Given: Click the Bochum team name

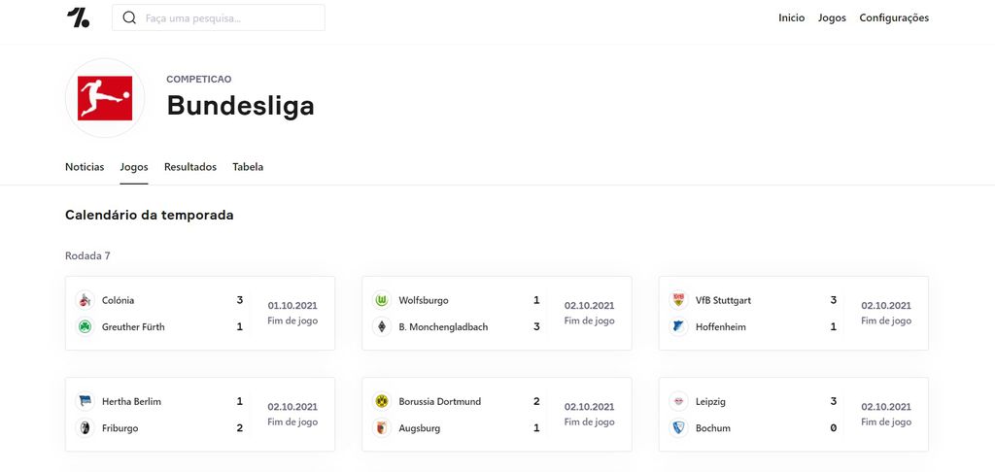Looking at the screenshot, I should click(713, 427).
